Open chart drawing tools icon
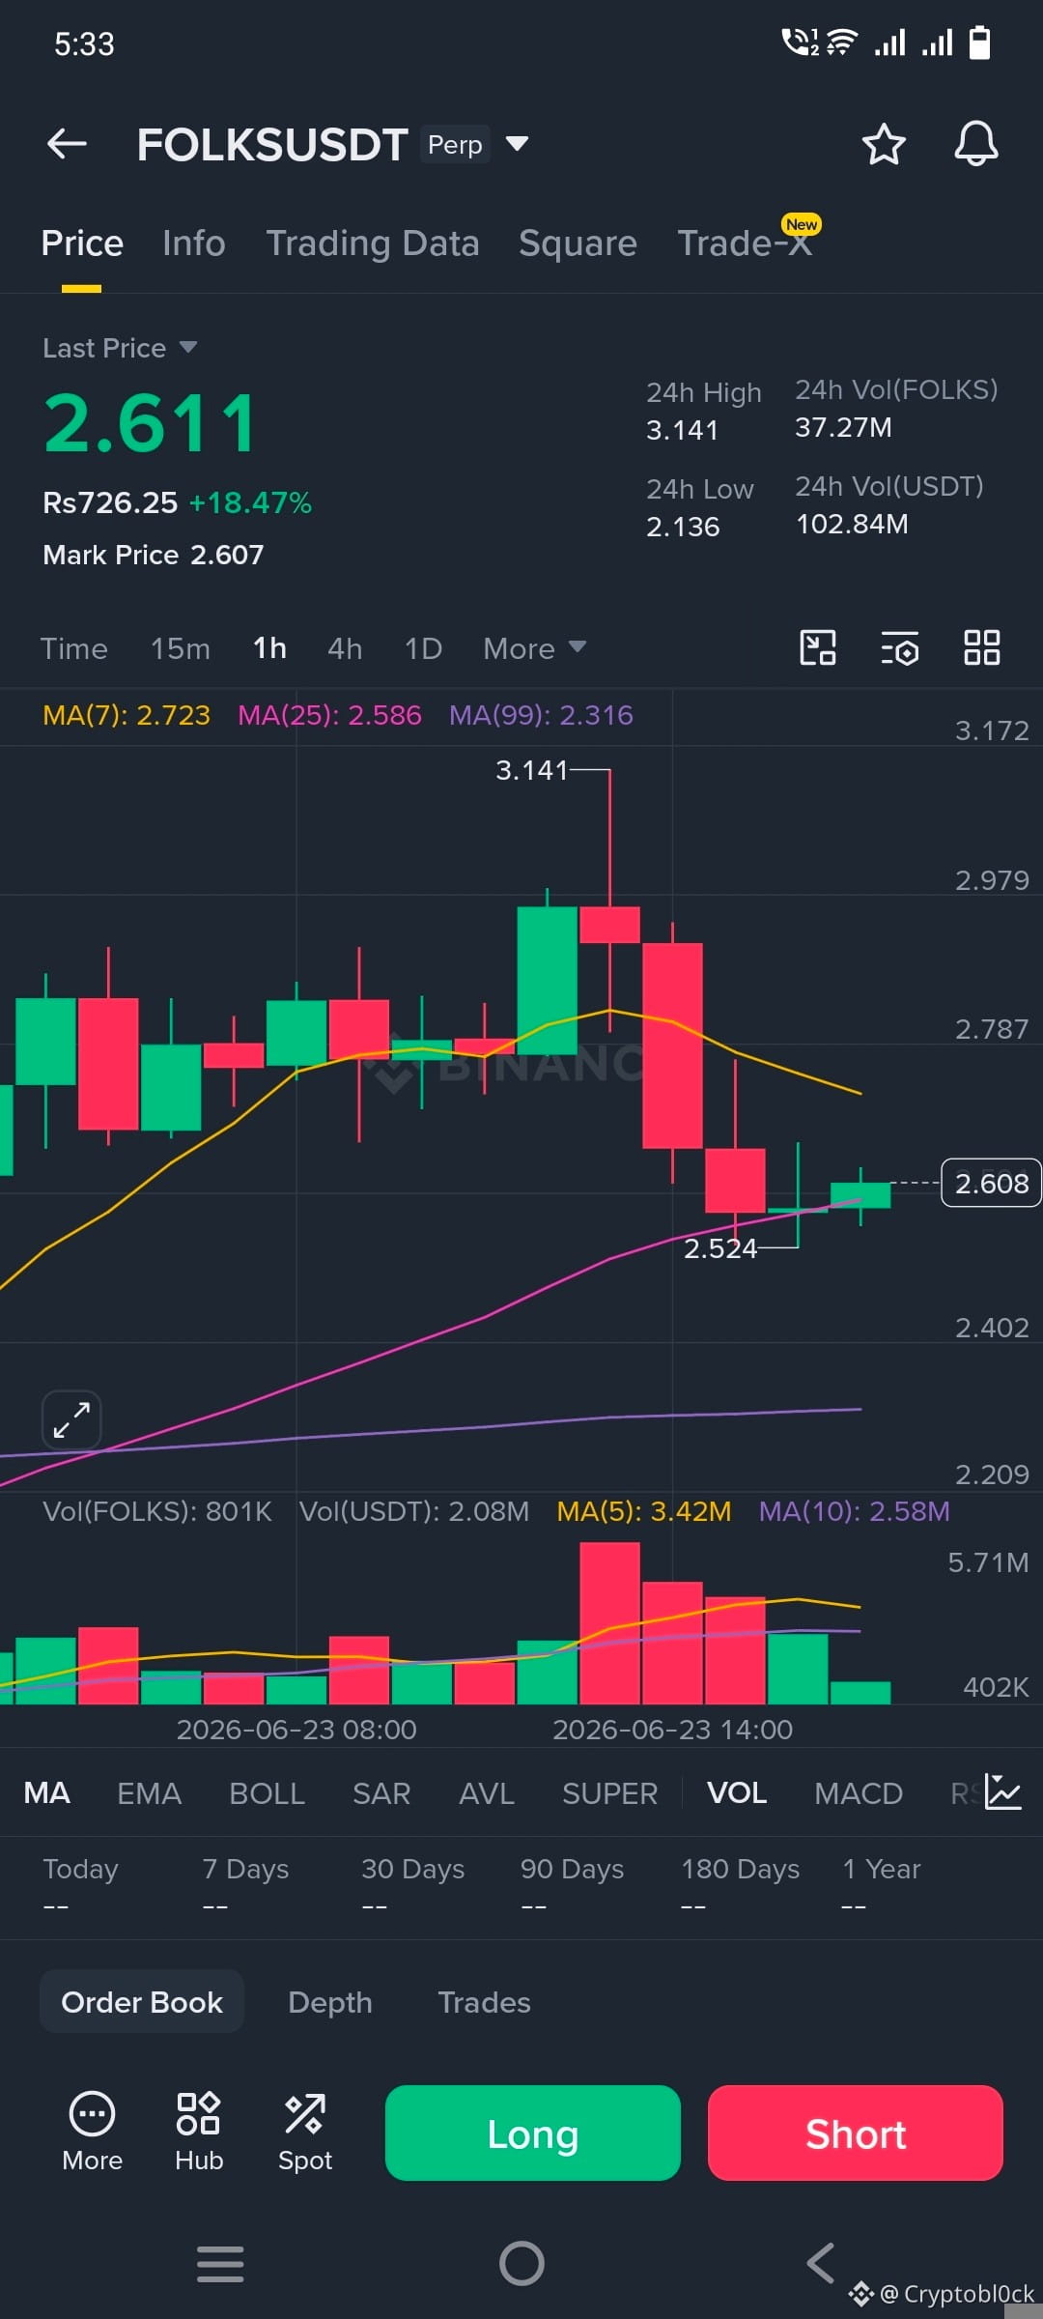This screenshot has height=2319, width=1043. [x=818, y=647]
